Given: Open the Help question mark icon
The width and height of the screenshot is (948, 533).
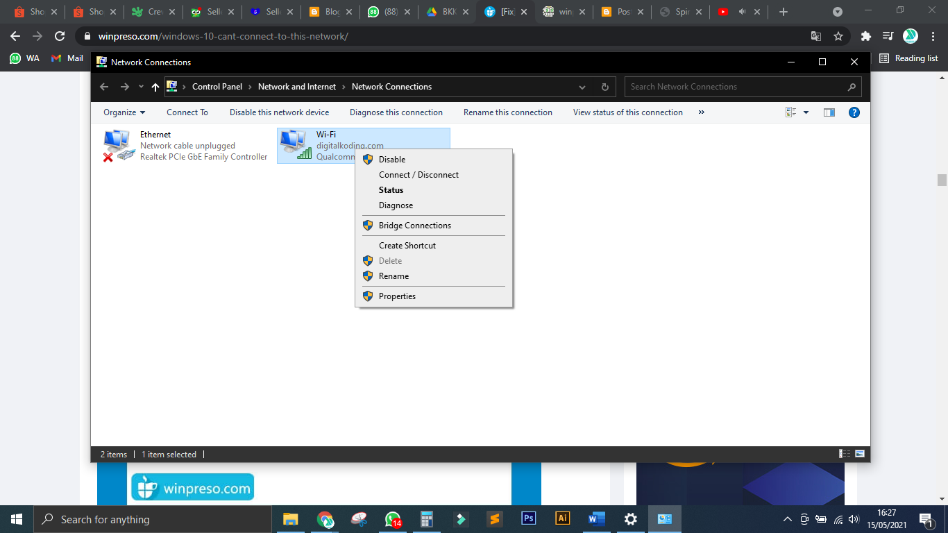Looking at the screenshot, I should click(854, 112).
